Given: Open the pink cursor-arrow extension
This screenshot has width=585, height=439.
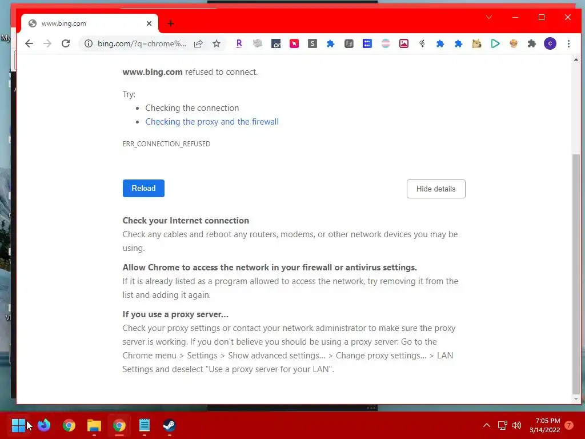Looking at the screenshot, I should click(294, 43).
